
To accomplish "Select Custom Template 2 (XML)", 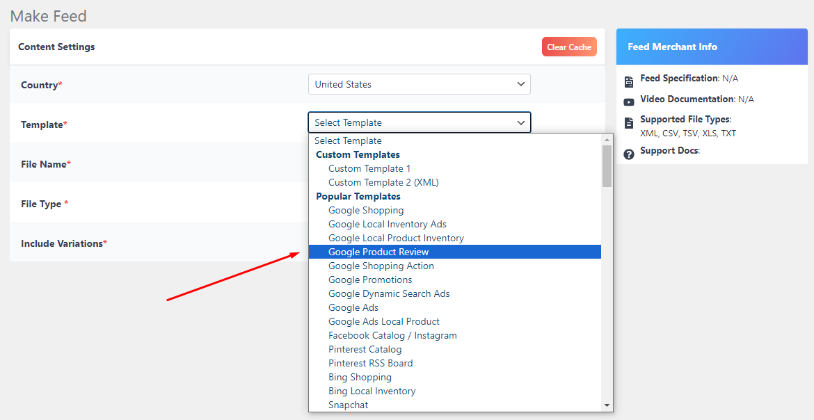I will 383,181.
